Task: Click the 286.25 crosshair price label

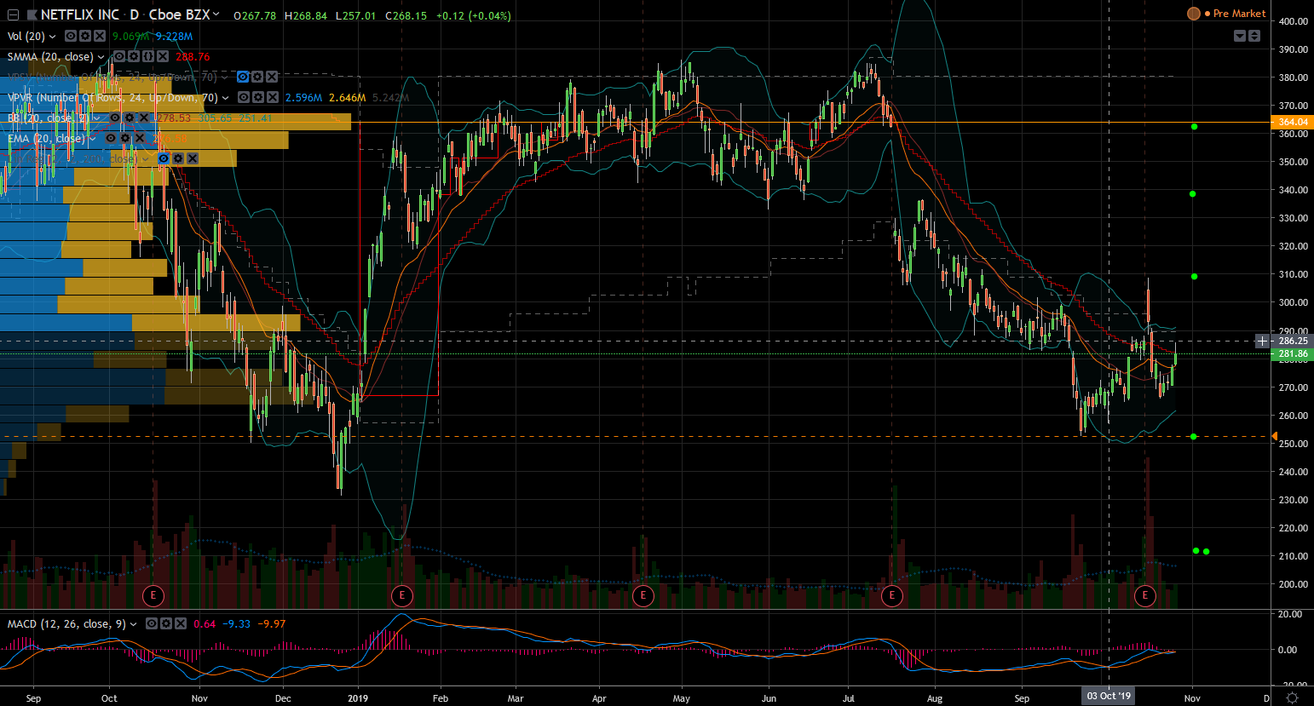Action: tap(1293, 341)
